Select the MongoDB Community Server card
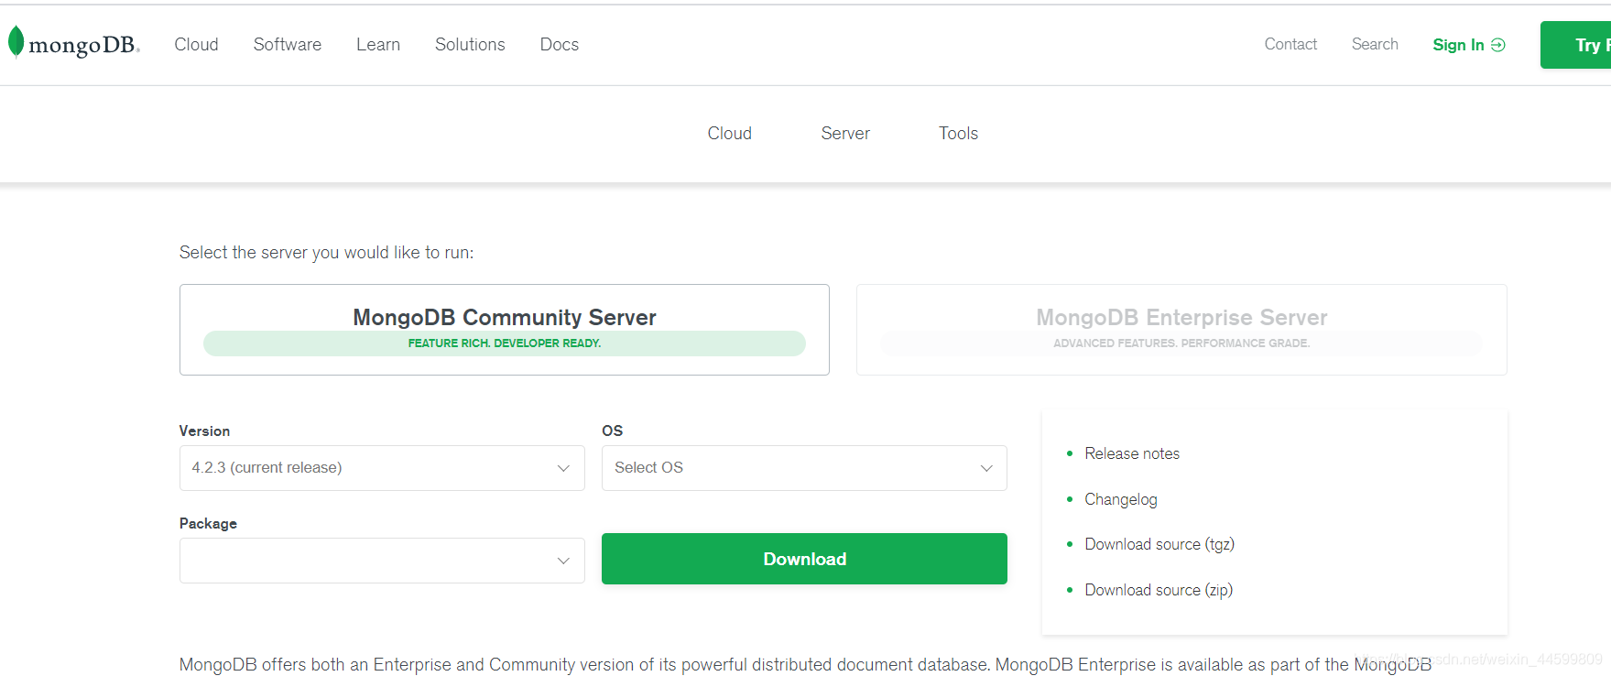This screenshot has width=1611, height=676. point(505,330)
